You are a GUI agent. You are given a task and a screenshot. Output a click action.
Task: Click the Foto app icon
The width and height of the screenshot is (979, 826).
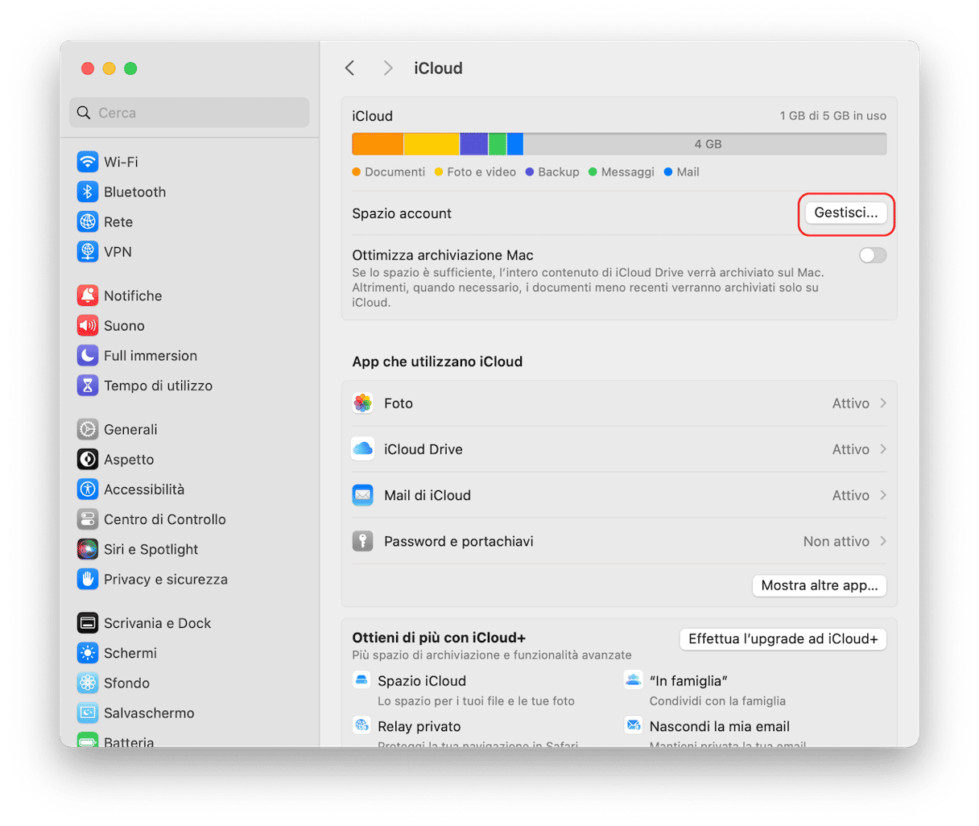(x=363, y=403)
